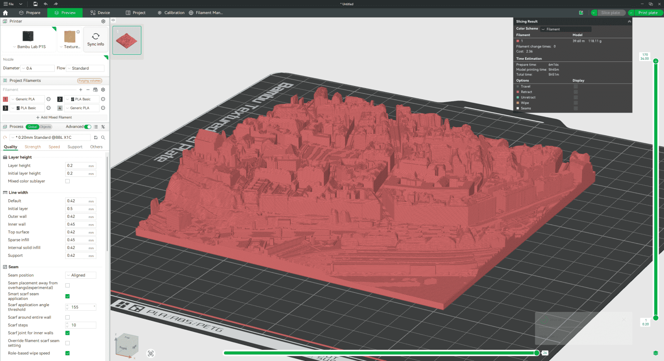
Task: Collapse the Slicing Result panel
Action: (x=629, y=22)
